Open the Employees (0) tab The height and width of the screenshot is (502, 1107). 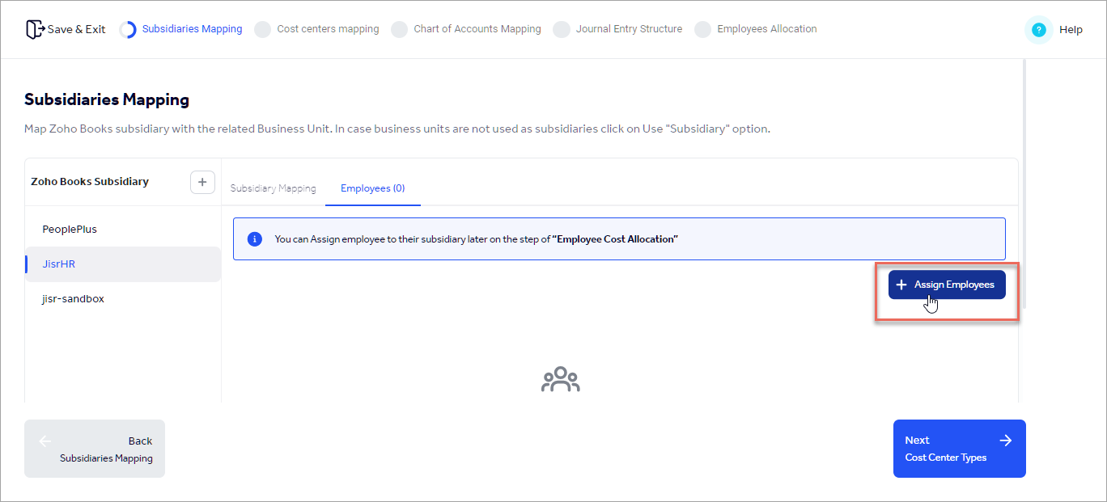(x=372, y=188)
